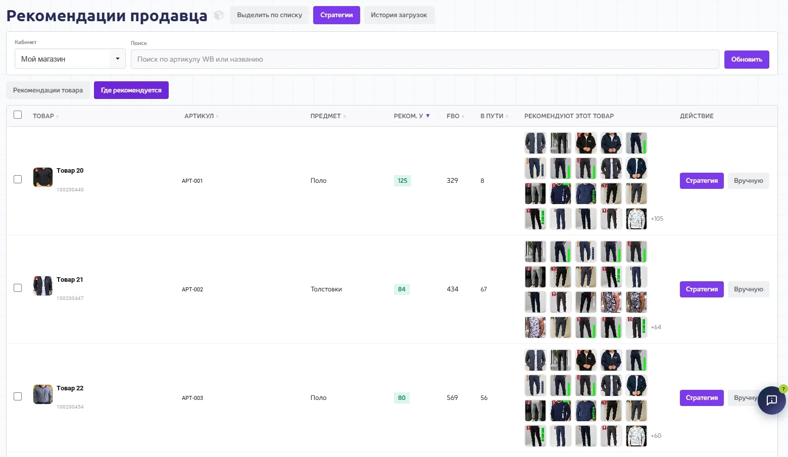Open the Стратегии section
This screenshot has height=457, width=788.
[336, 15]
